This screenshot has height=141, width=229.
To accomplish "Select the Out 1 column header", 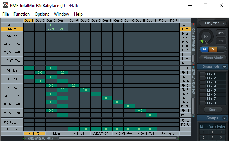I will (29, 21).
